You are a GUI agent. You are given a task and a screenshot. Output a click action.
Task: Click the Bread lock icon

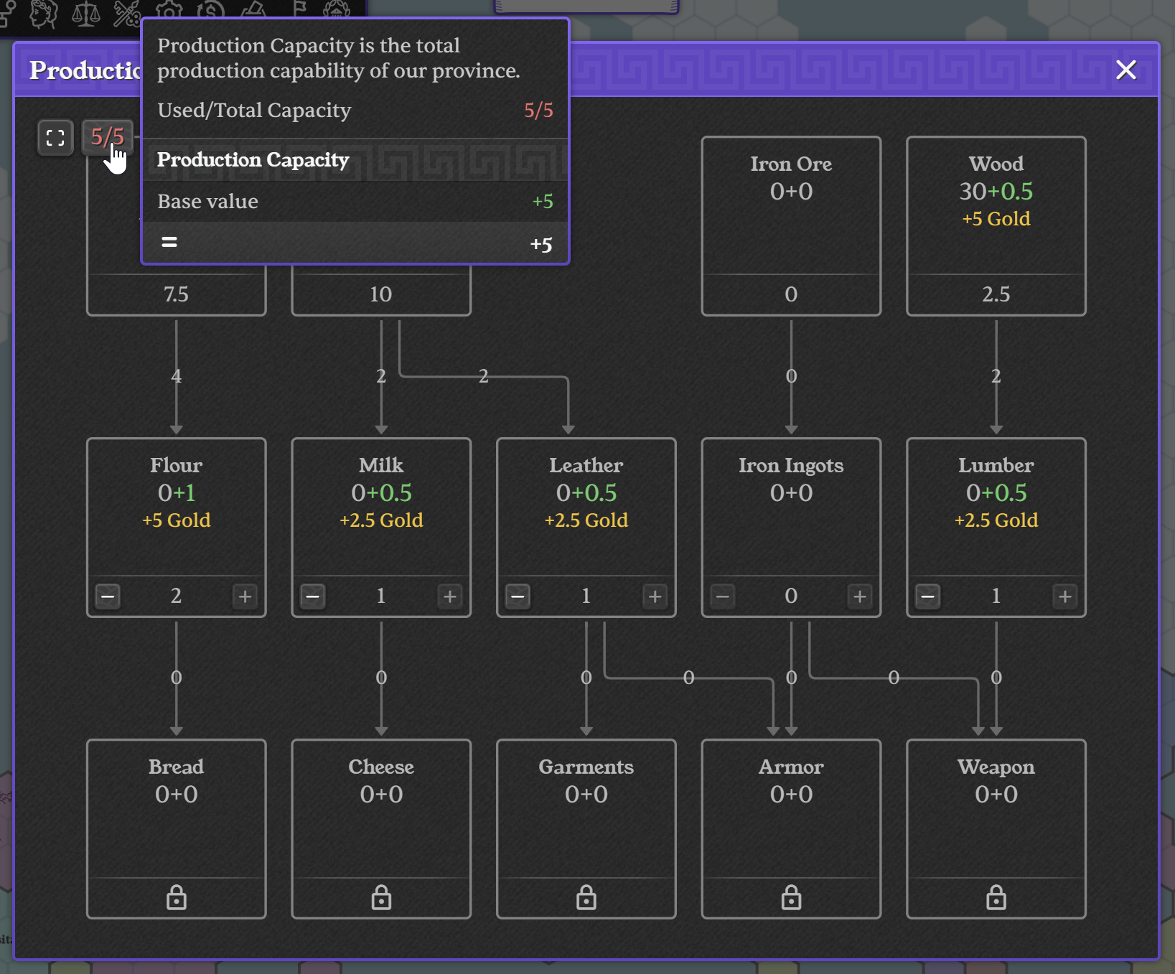(x=177, y=897)
